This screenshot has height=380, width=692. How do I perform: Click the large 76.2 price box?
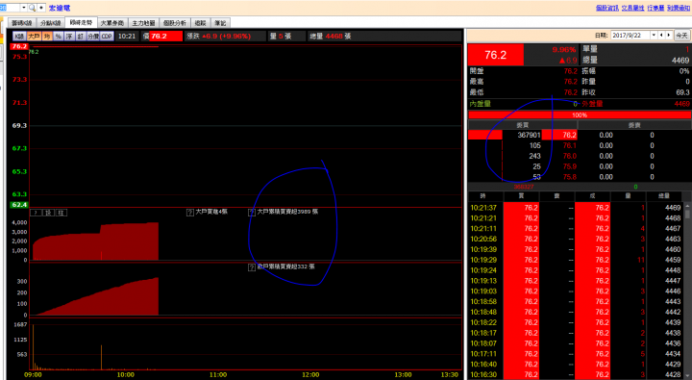tap(496, 55)
